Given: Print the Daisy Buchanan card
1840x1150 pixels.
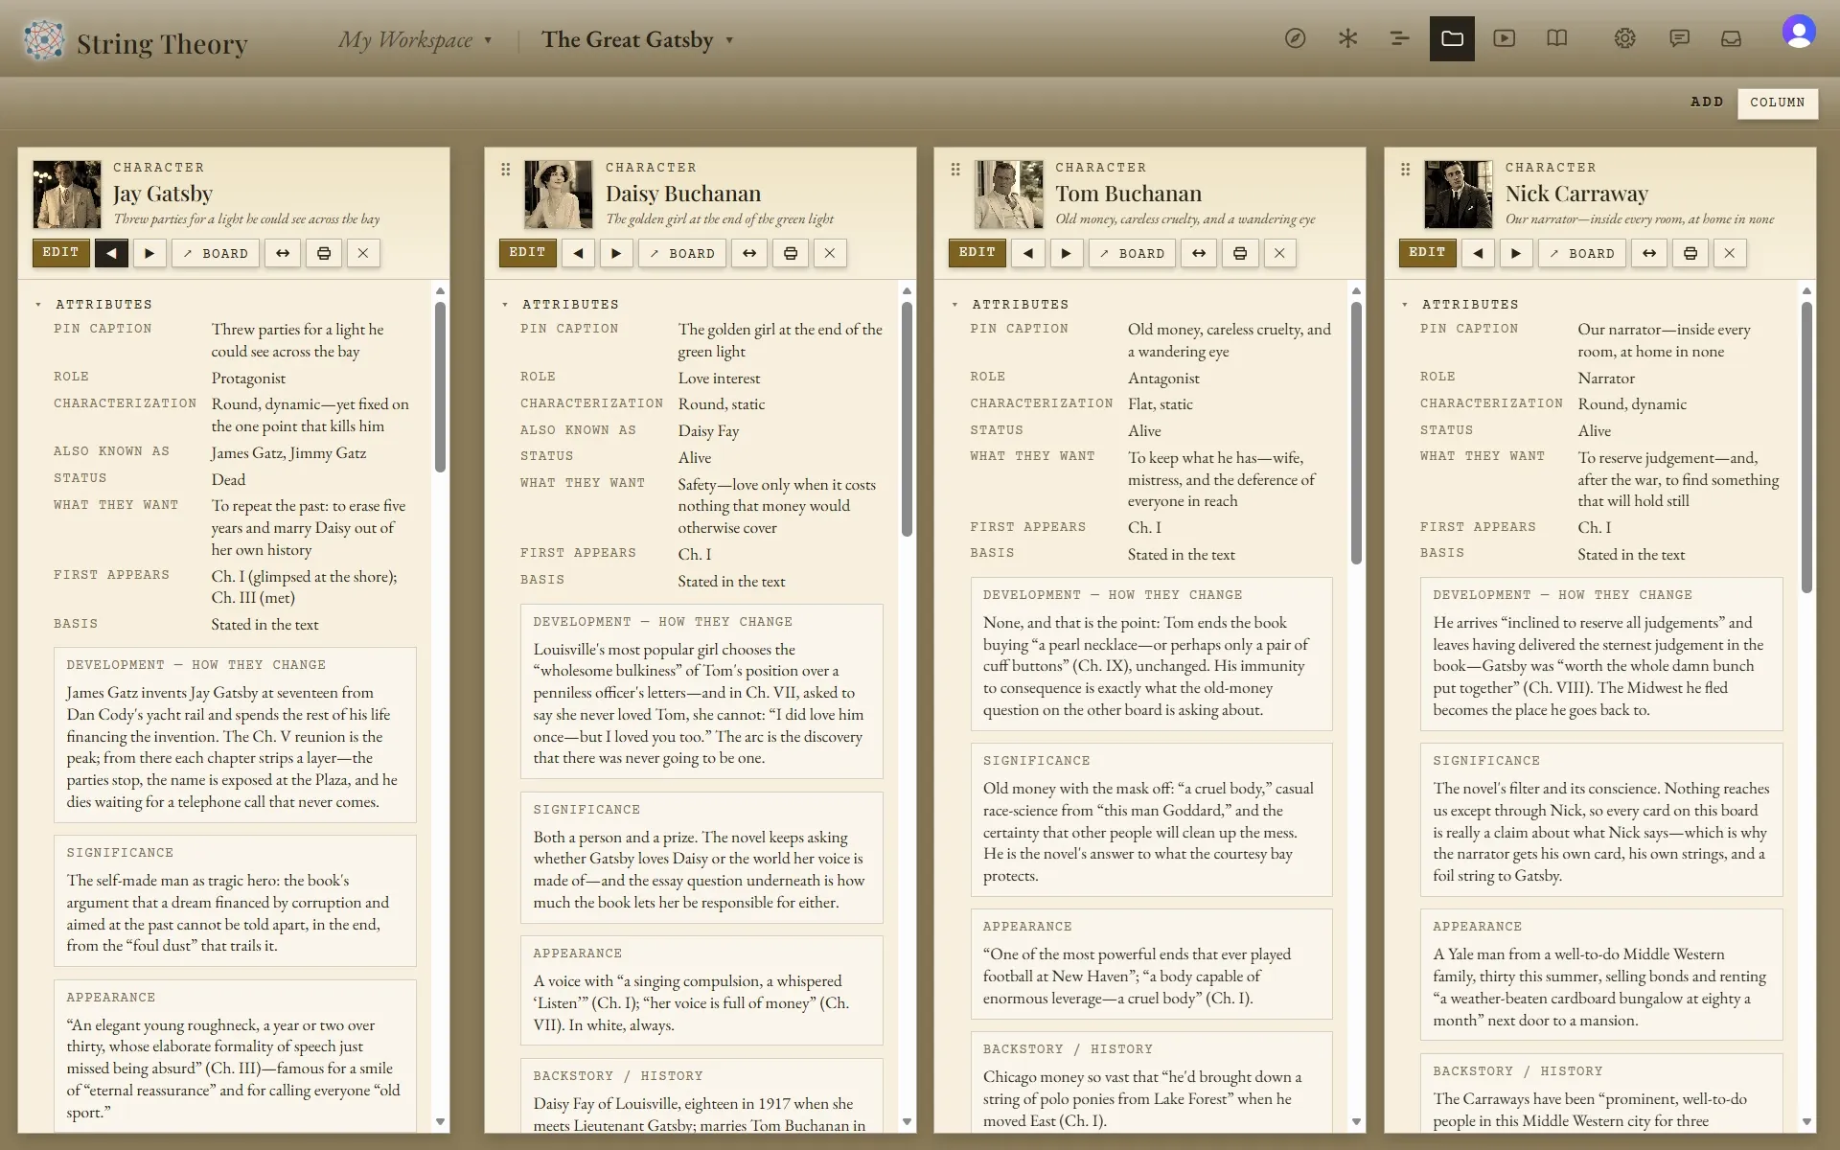Looking at the screenshot, I should click(x=791, y=253).
